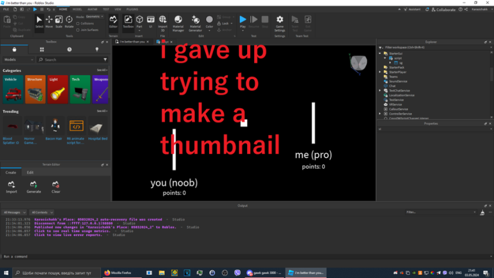Screen dimensions: 494x278
Task: Click See All next to Trending
Action: click(102, 111)
